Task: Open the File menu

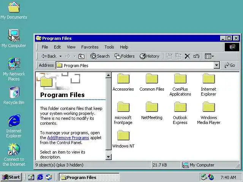Action: point(45,47)
